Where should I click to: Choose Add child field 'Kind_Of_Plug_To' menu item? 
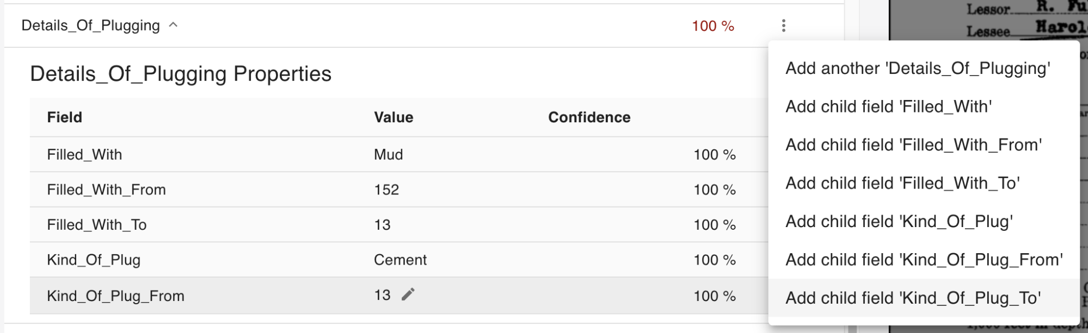[x=913, y=298]
